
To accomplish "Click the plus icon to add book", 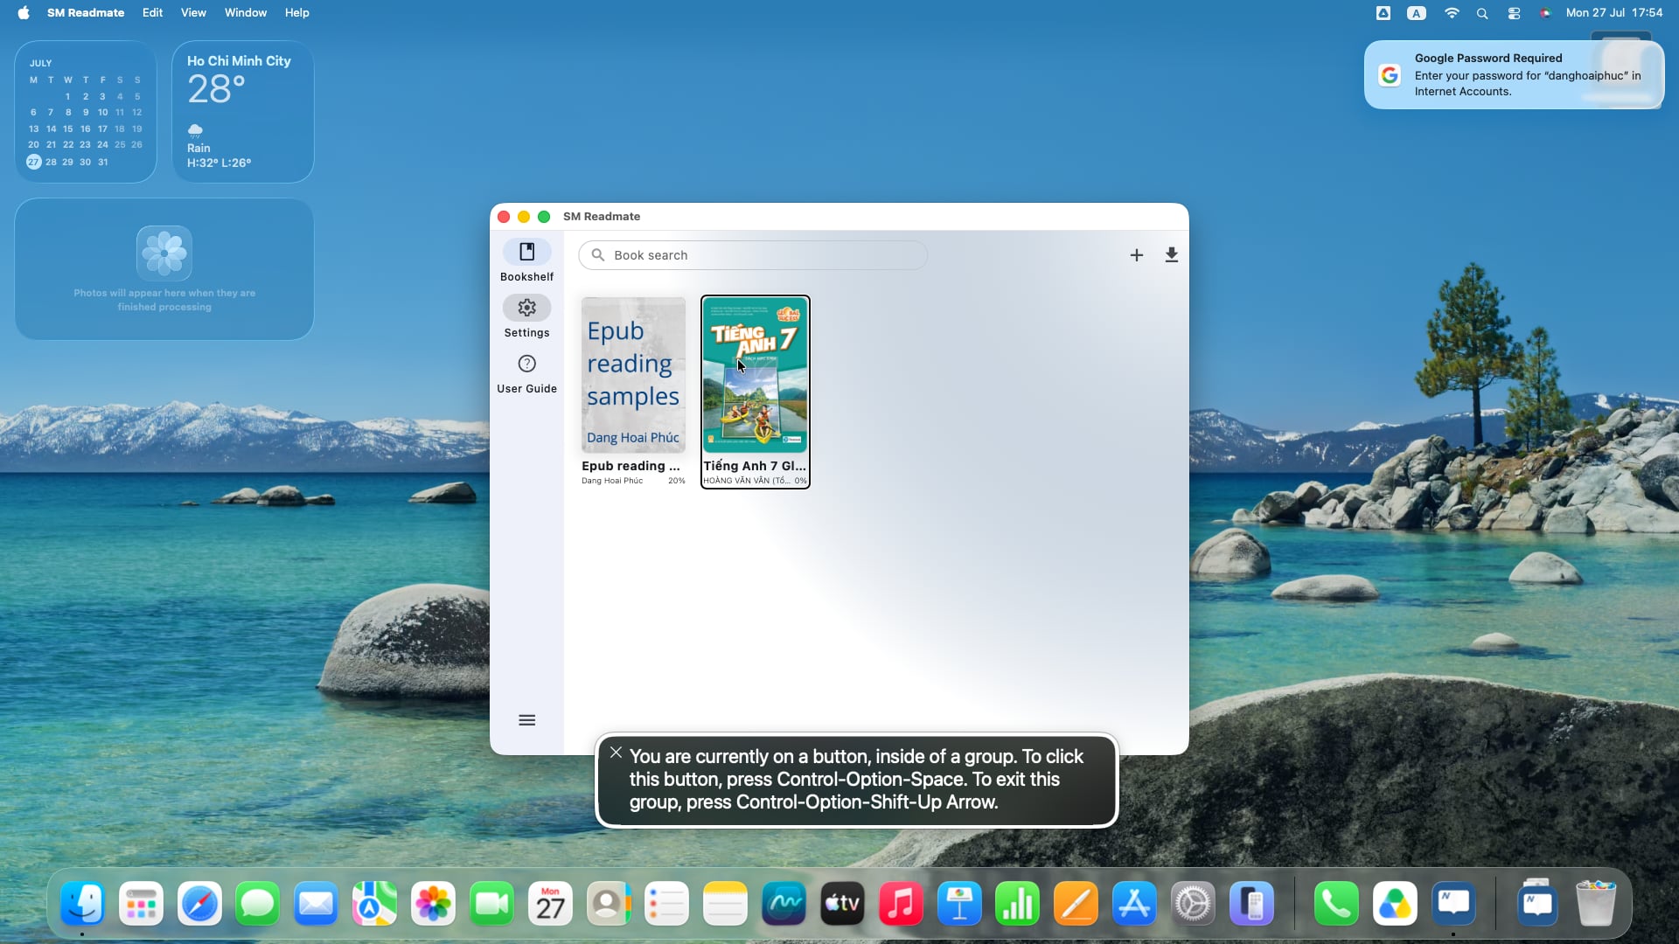I will 1136,255.
